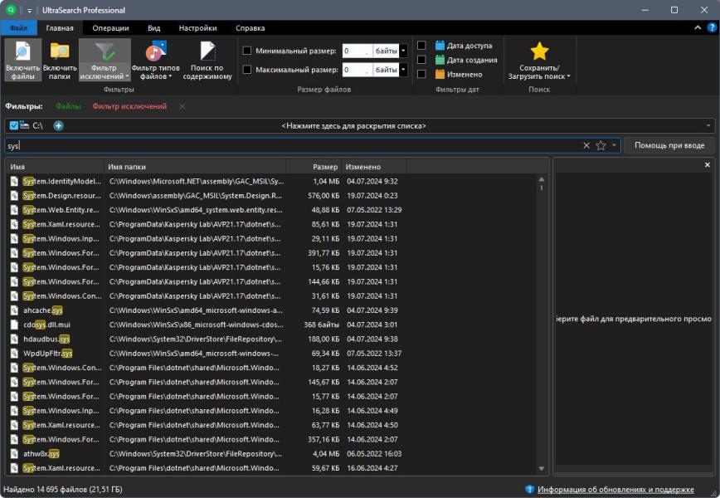
Task: Click the red Фильтр исключений filter label
Action: pyautogui.click(x=129, y=106)
